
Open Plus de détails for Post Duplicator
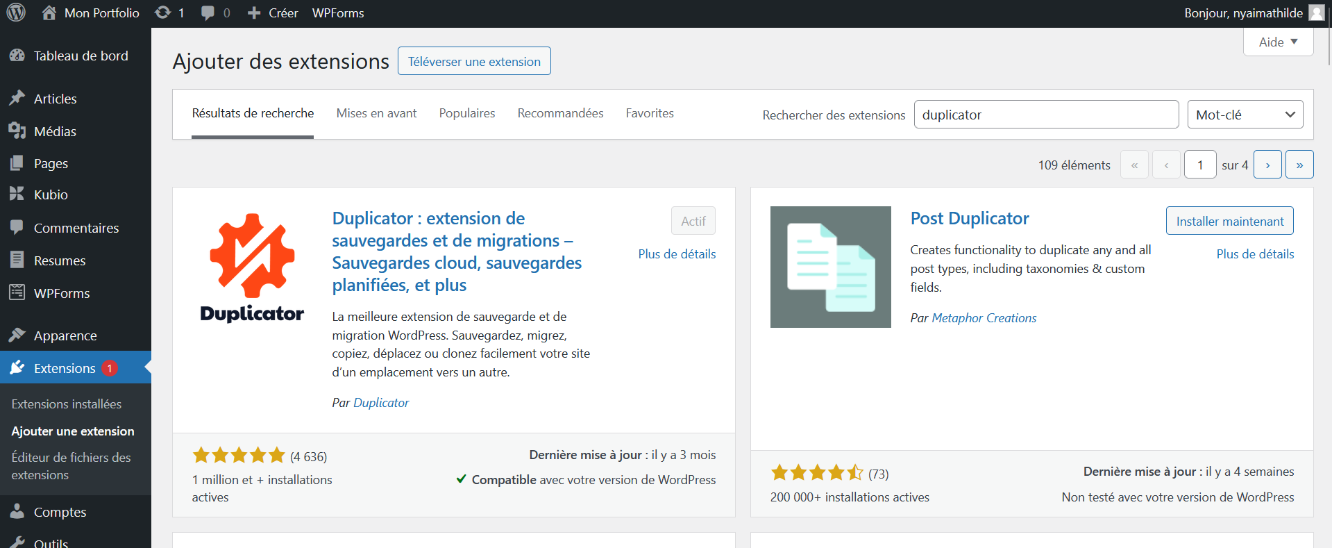click(x=1255, y=254)
